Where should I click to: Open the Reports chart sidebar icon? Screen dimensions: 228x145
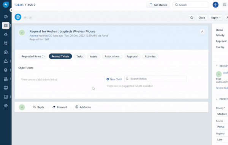(6, 97)
